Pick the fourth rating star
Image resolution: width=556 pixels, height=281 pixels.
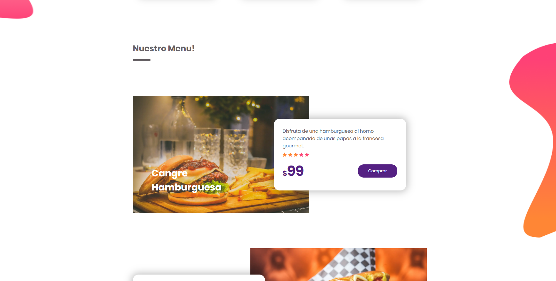click(301, 155)
